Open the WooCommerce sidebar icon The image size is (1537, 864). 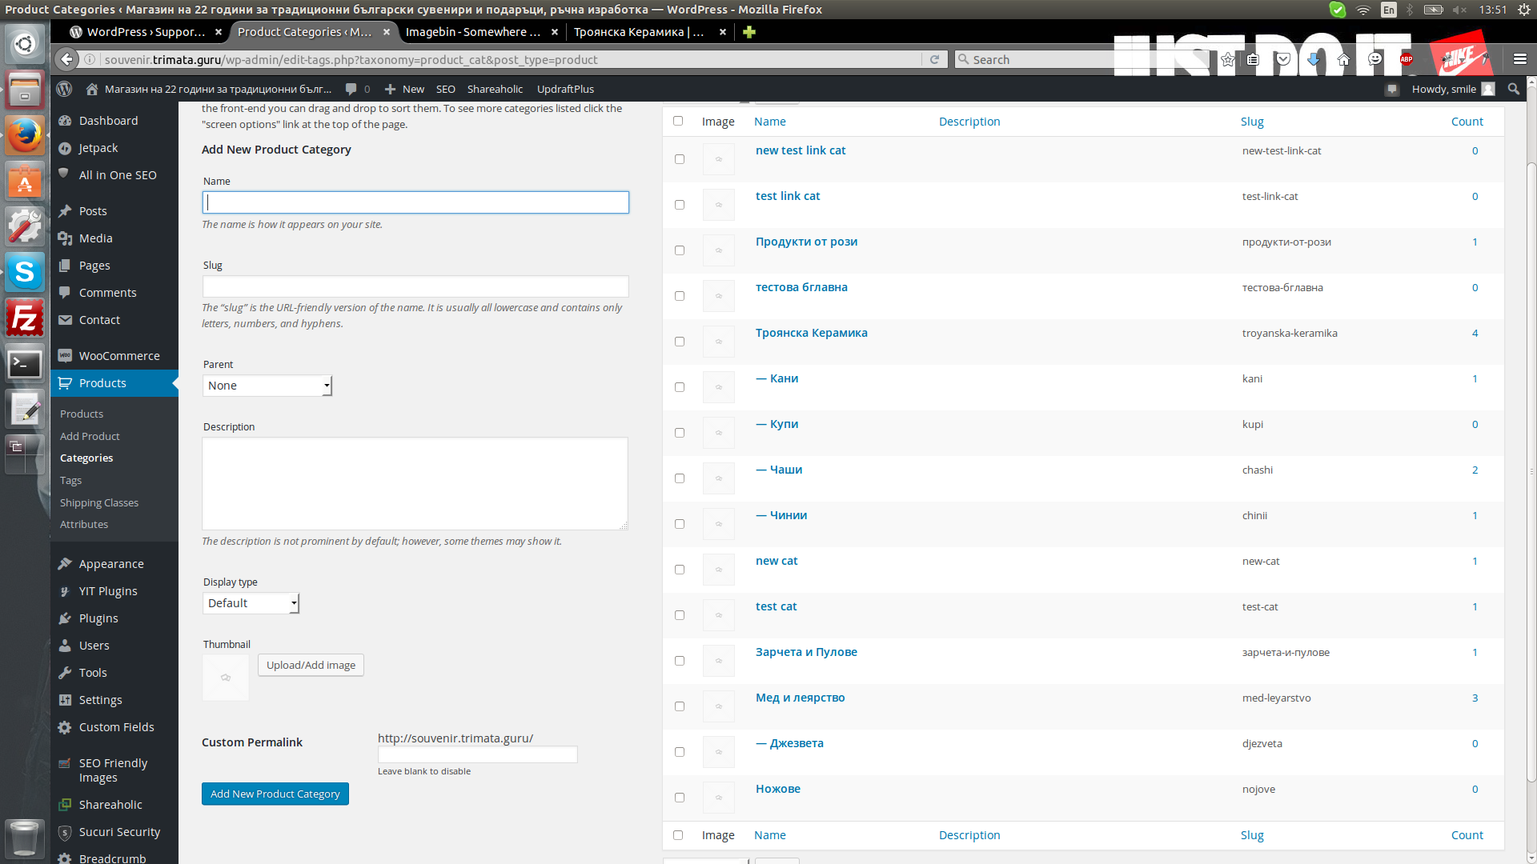click(65, 356)
